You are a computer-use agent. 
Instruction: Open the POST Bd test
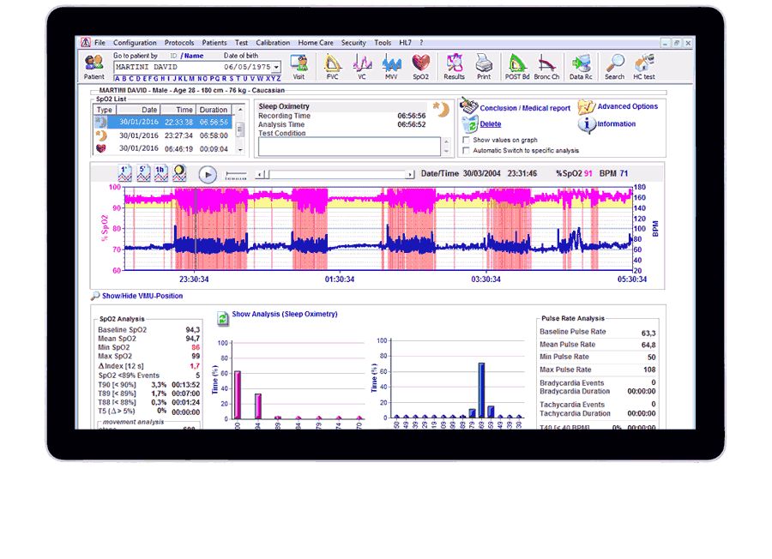(516, 63)
